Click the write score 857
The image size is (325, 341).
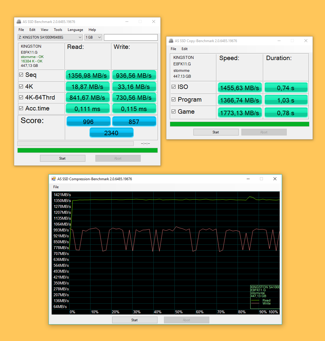pos(134,121)
